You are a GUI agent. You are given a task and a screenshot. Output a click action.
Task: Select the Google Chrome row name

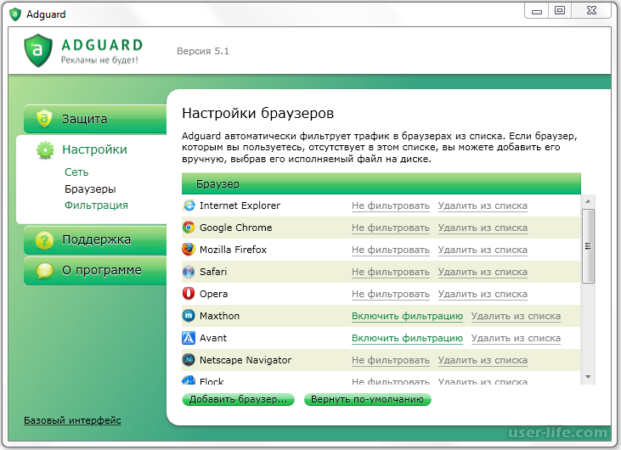click(236, 228)
